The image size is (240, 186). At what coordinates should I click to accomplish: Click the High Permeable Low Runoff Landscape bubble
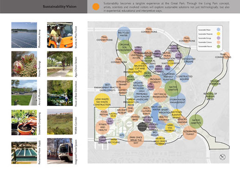pyautogui.click(x=142, y=95)
